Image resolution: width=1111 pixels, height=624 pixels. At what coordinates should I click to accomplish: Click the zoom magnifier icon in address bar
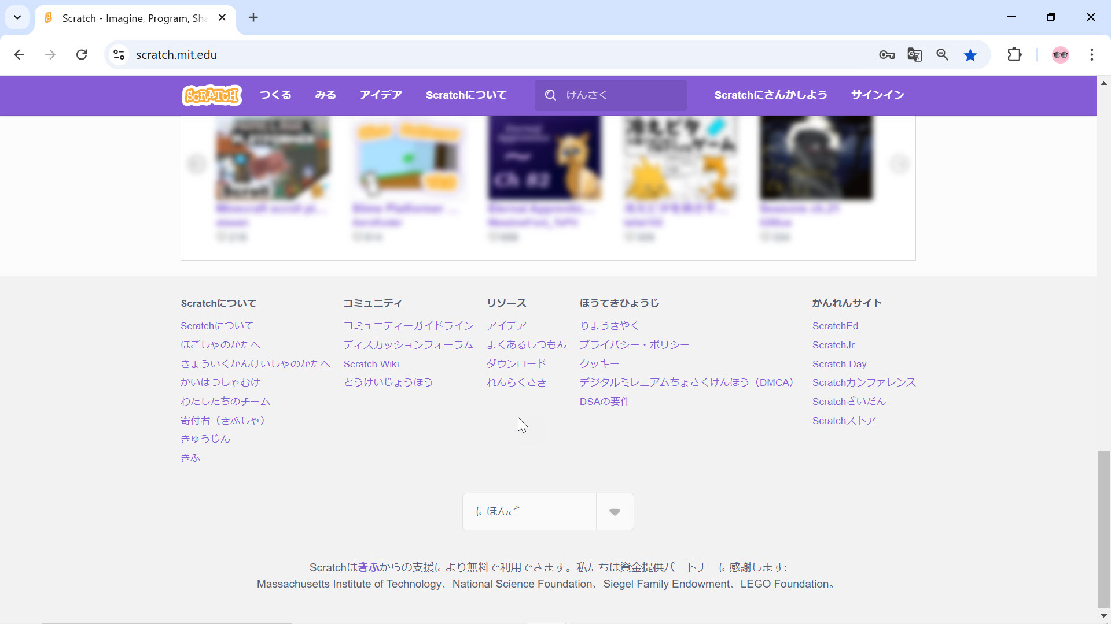942,55
